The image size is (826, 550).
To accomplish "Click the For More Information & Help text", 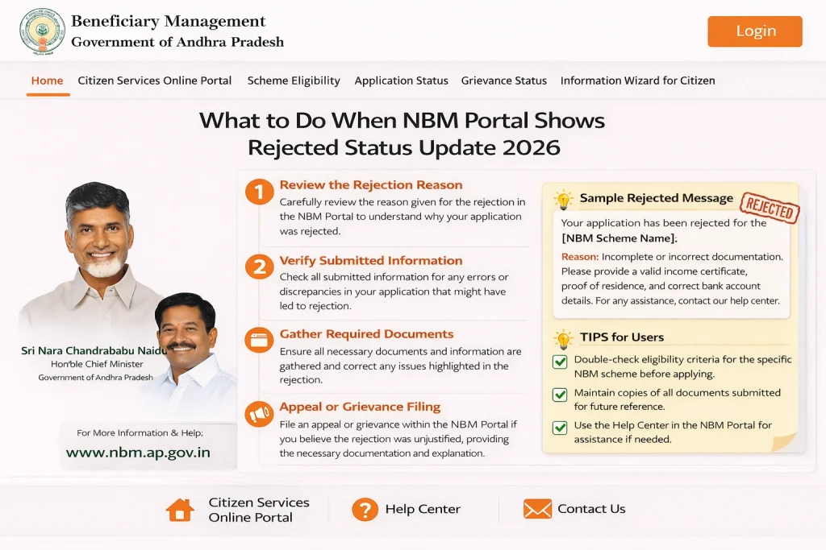I will click(140, 432).
